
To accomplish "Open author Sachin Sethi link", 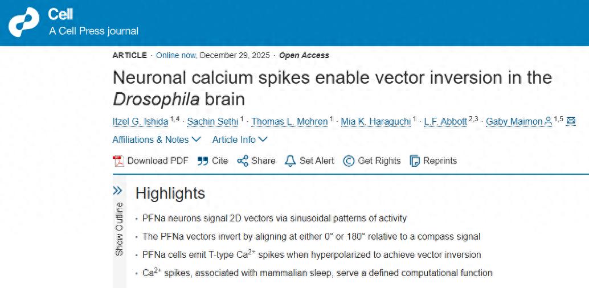I will pos(212,121).
